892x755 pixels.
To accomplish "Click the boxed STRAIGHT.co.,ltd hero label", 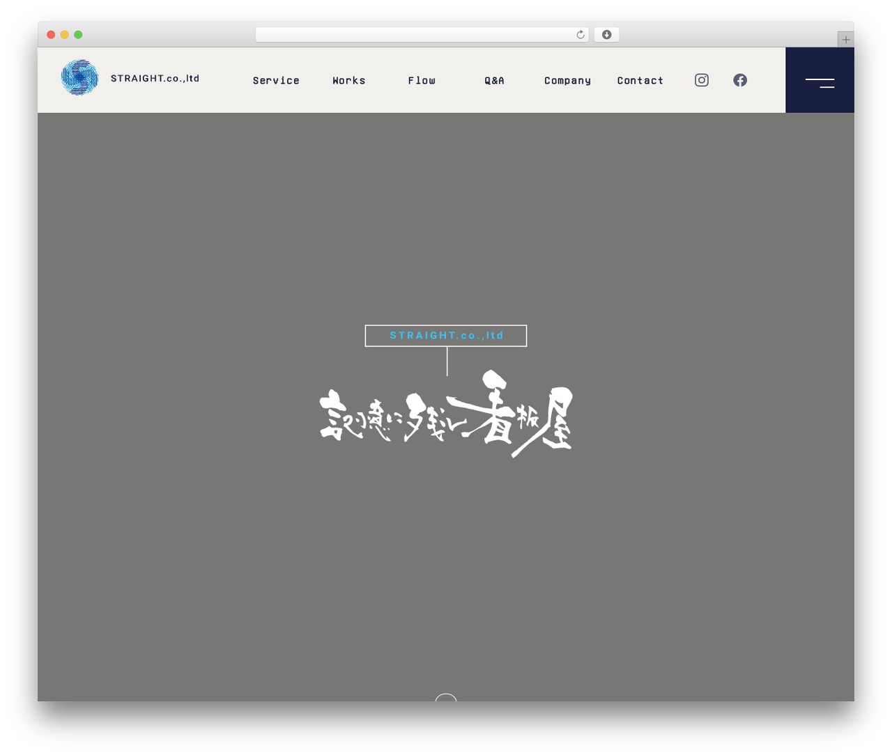I will pyautogui.click(x=446, y=336).
